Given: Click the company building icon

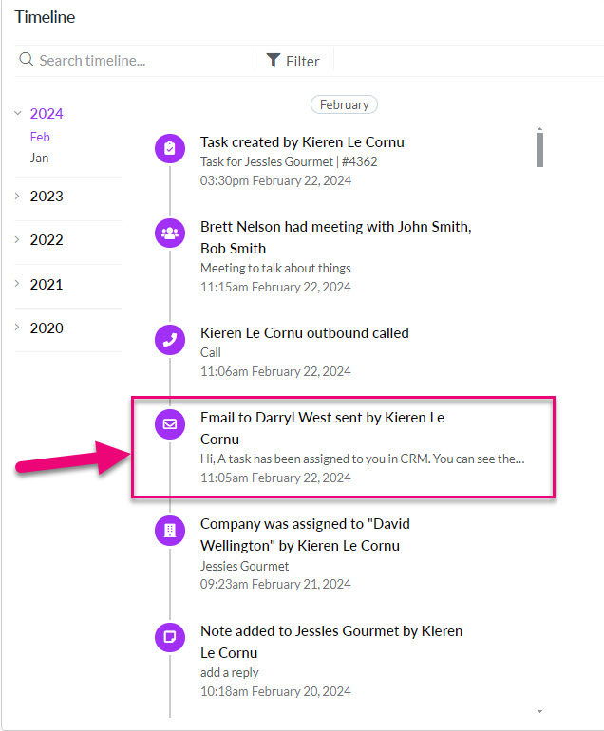Looking at the screenshot, I should 170,530.
